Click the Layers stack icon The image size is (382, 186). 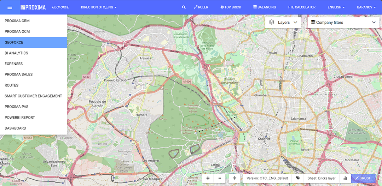272,22
